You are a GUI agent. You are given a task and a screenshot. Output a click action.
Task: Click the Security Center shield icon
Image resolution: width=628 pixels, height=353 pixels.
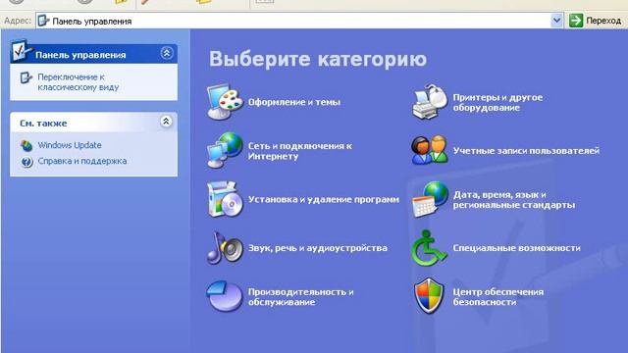(x=430, y=296)
